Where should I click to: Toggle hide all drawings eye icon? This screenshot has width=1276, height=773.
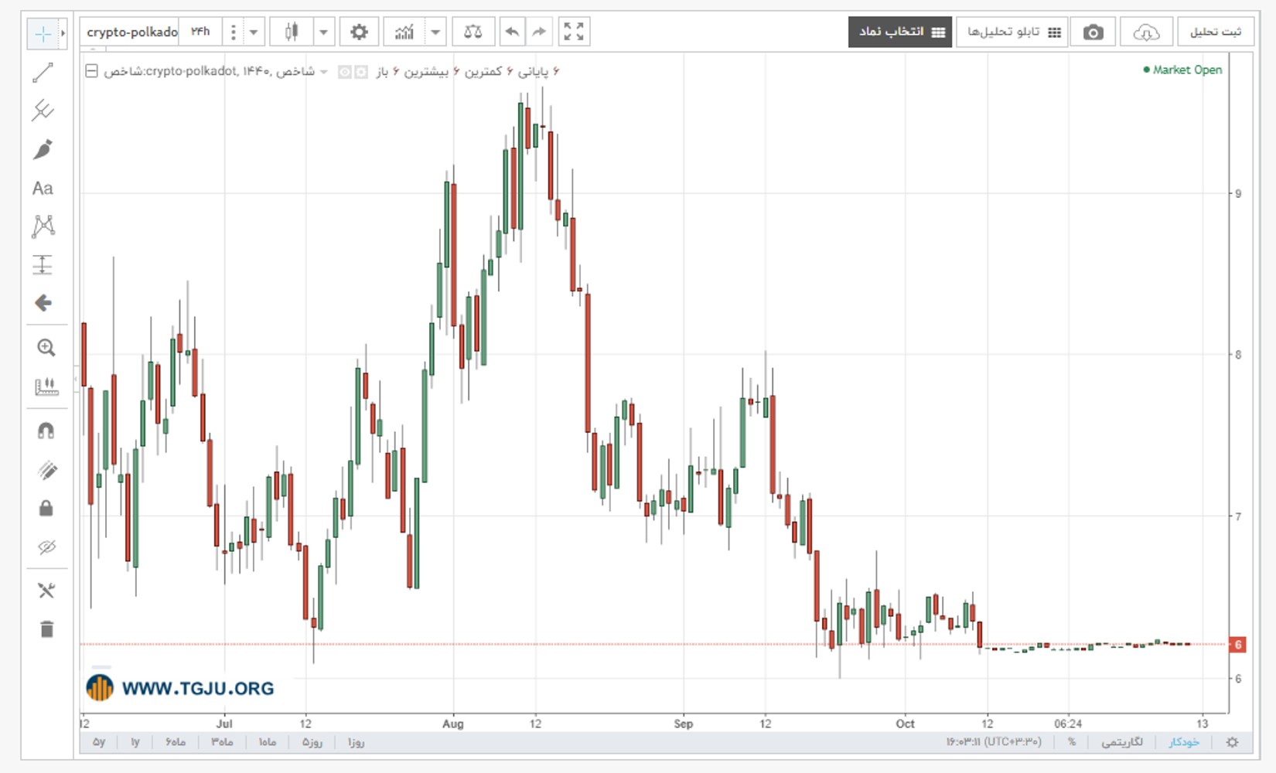(x=46, y=547)
